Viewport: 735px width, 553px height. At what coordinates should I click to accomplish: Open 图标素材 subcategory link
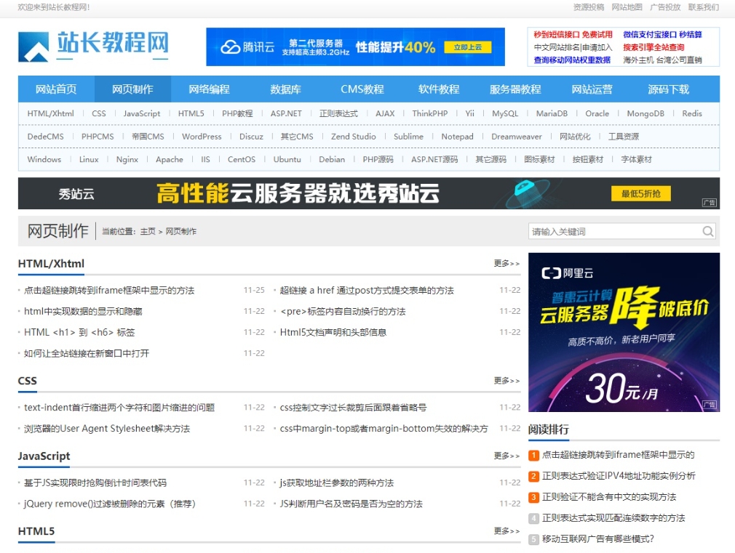click(x=539, y=159)
